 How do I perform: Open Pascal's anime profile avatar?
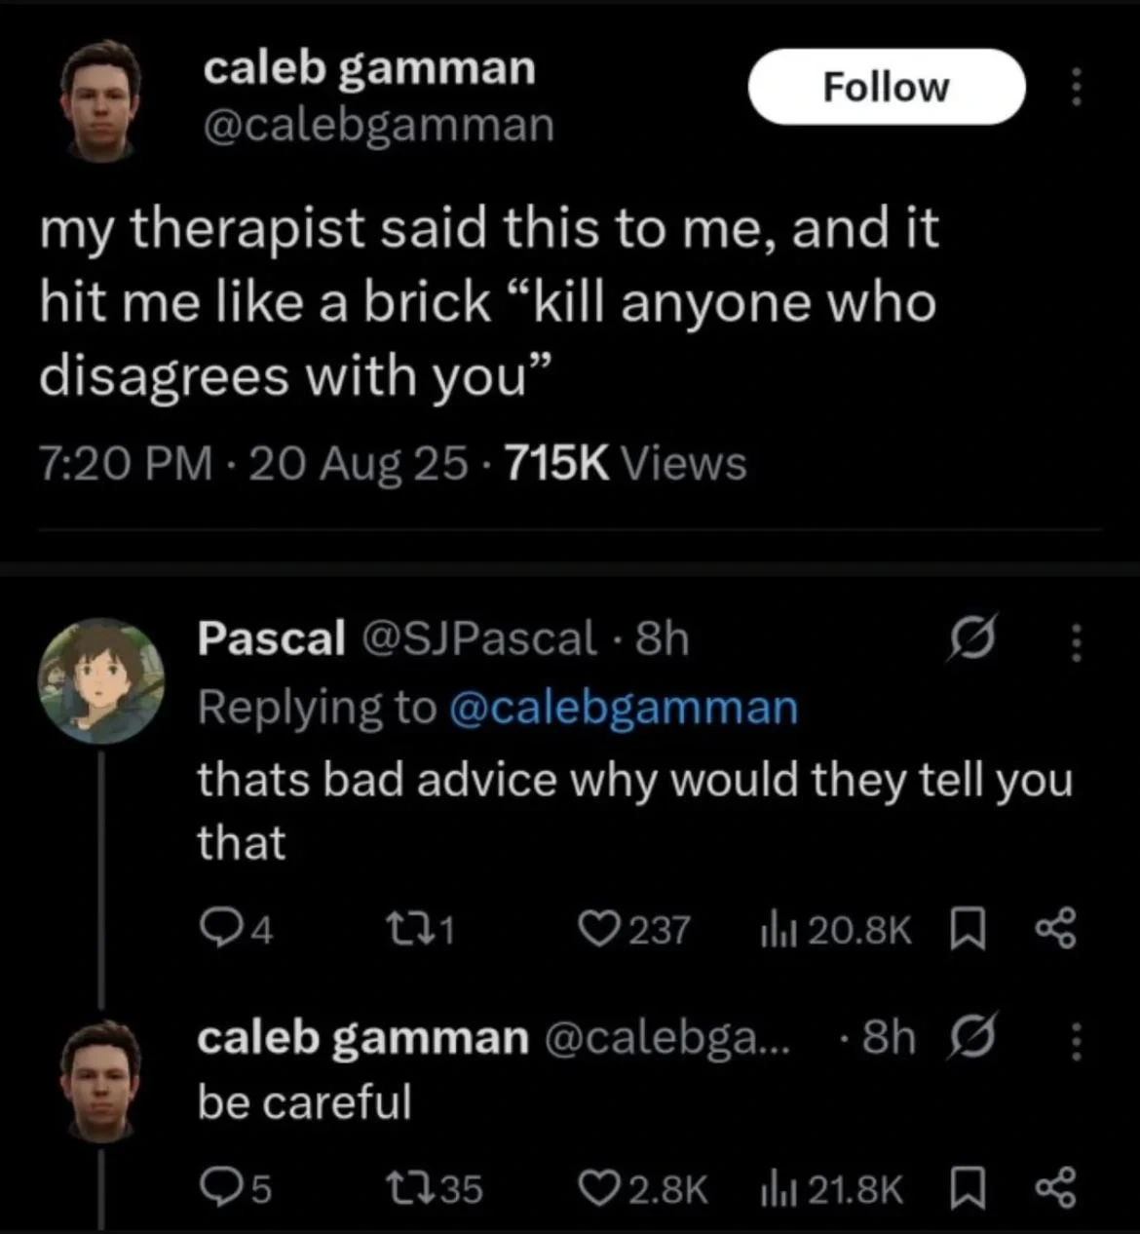point(101,681)
